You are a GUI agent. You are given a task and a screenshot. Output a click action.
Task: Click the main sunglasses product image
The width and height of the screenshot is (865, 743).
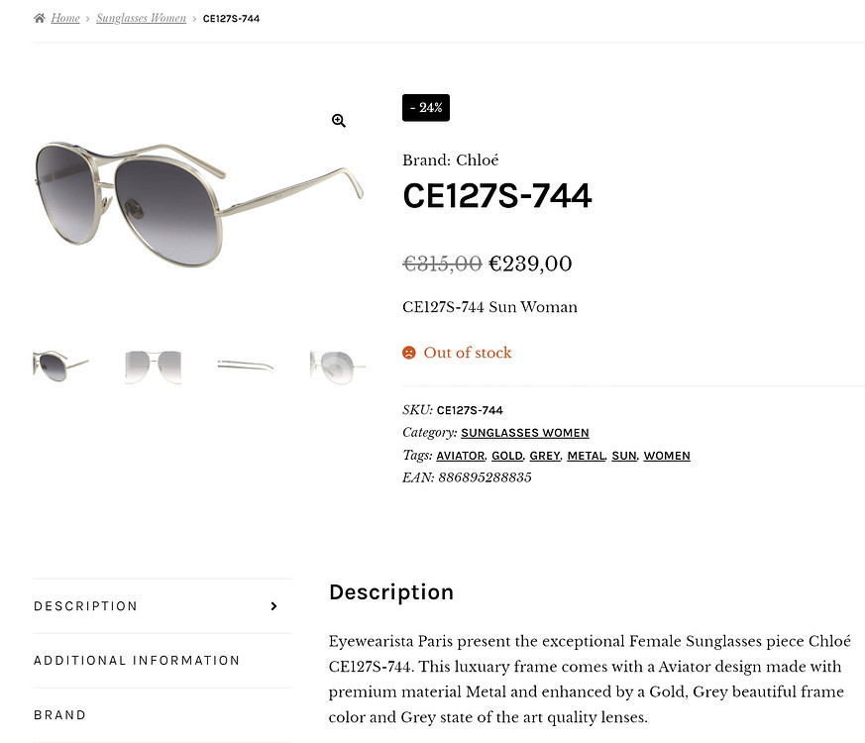(198, 203)
